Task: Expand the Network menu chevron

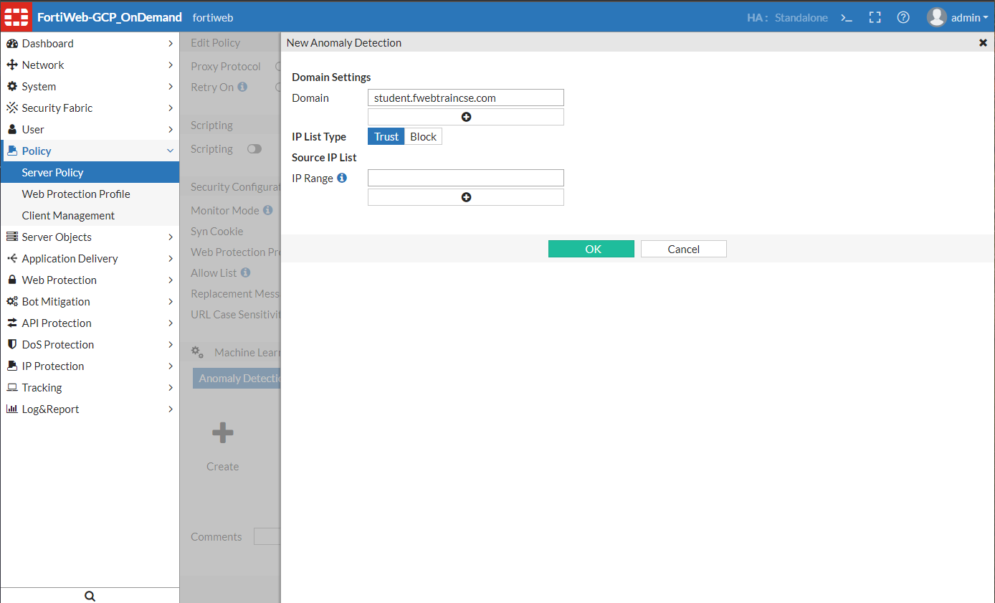Action: (171, 65)
